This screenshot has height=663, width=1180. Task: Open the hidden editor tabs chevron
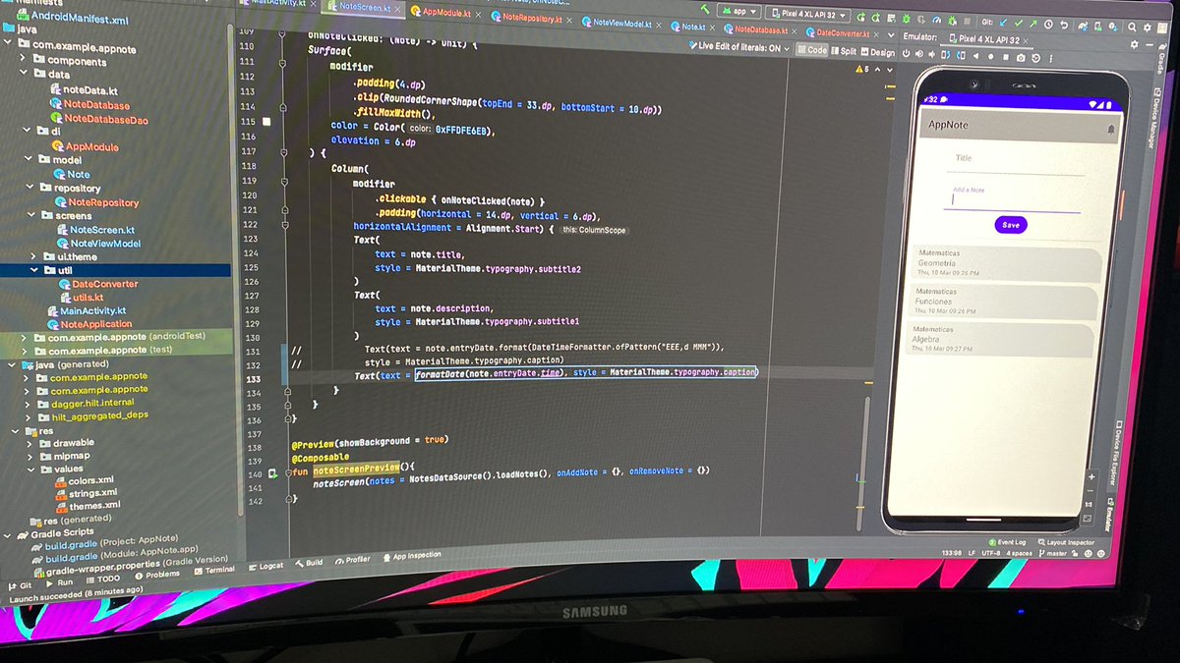tap(889, 35)
